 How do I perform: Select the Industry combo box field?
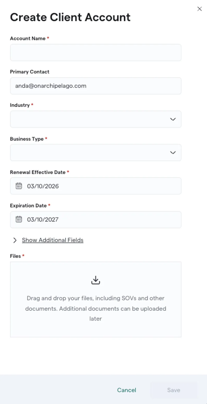(x=88, y=119)
